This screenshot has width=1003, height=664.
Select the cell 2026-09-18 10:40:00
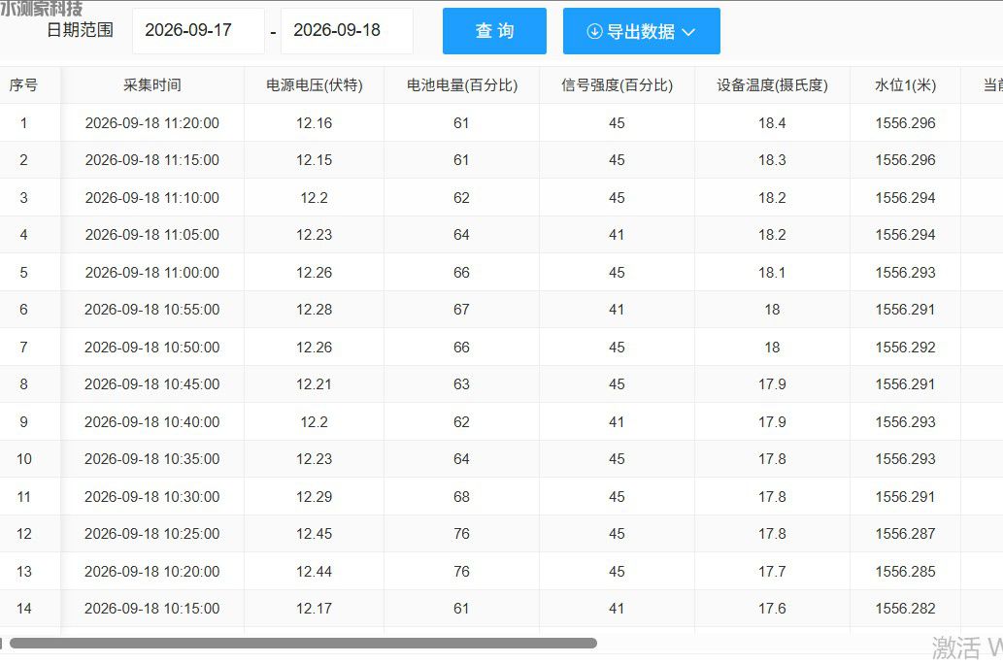(152, 422)
